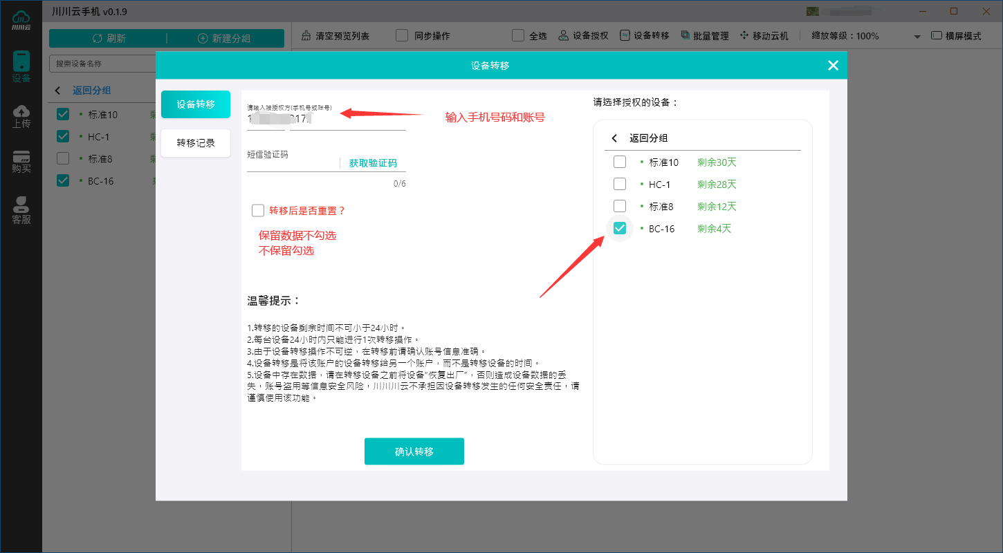The image size is (1003, 553).
Task: Click the 移动云机 toolbar icon
Action: [764, 35]
